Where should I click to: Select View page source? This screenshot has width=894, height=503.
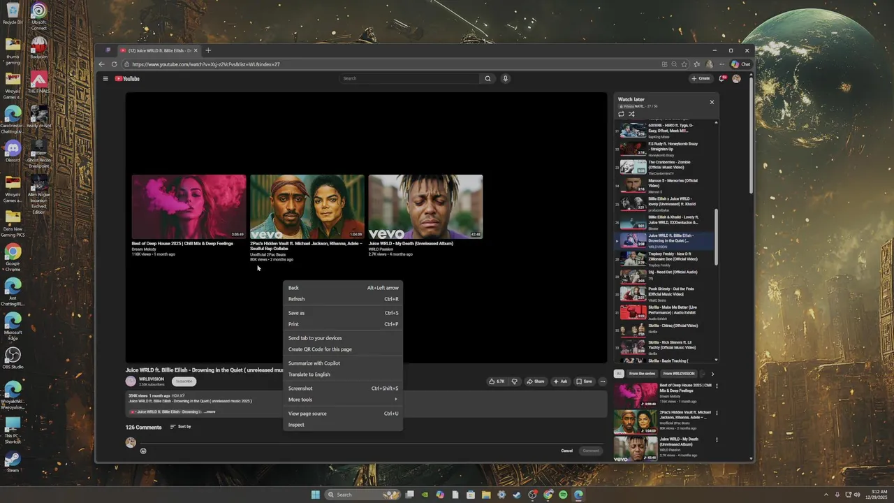(343, 414)
